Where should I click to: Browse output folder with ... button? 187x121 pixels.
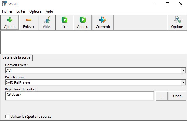click(161, 96)
